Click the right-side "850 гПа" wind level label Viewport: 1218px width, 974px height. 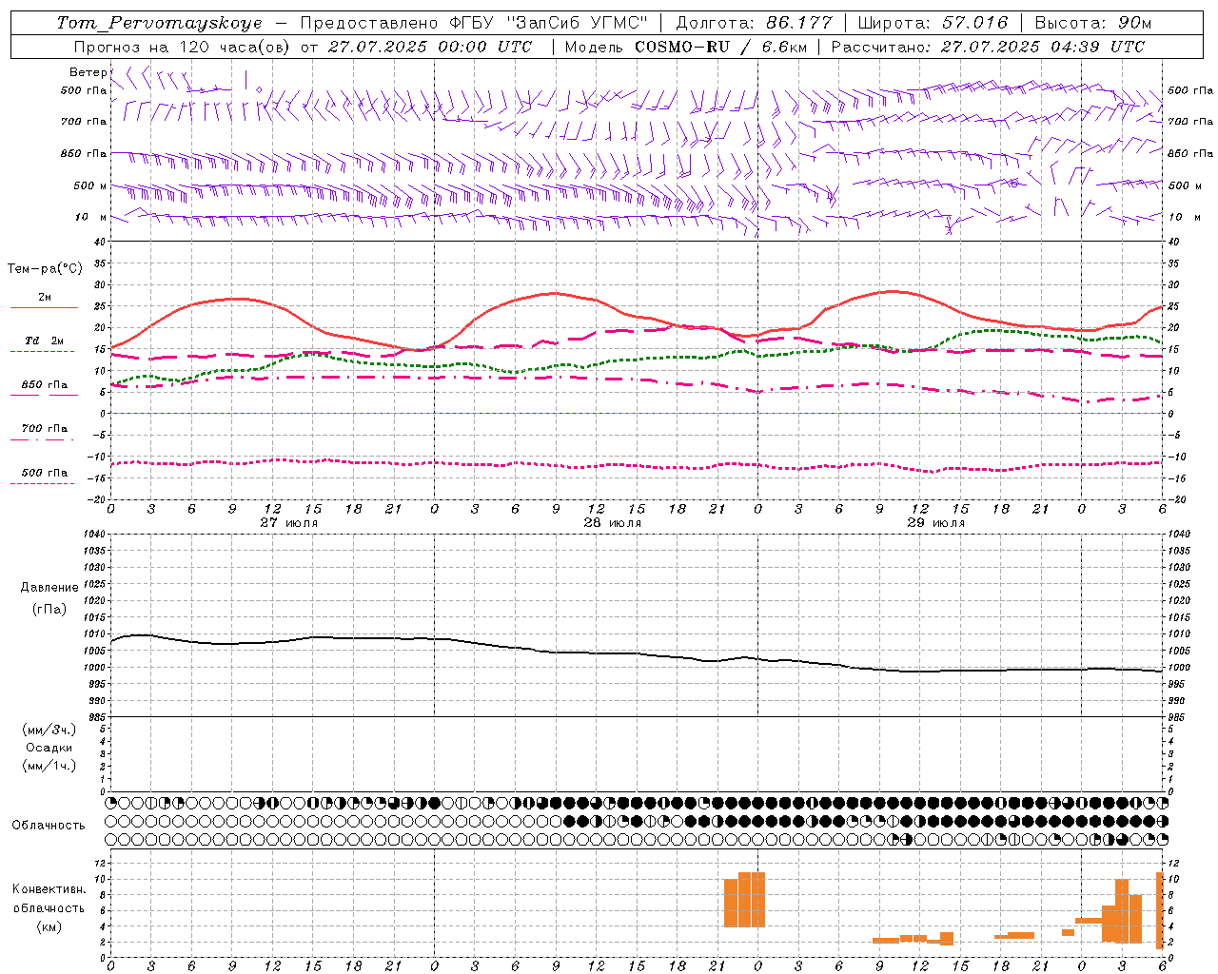pyautogui.click(x=1190, y=153)
